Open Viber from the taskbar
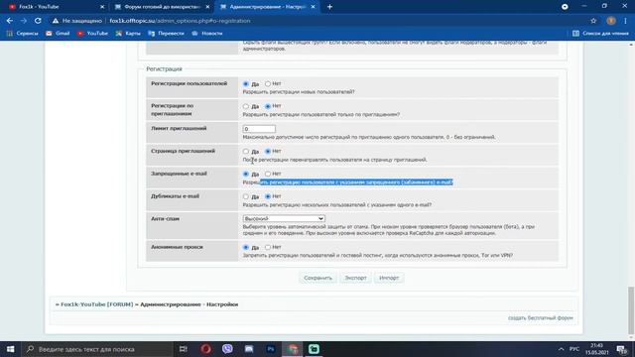 (227, 349)
